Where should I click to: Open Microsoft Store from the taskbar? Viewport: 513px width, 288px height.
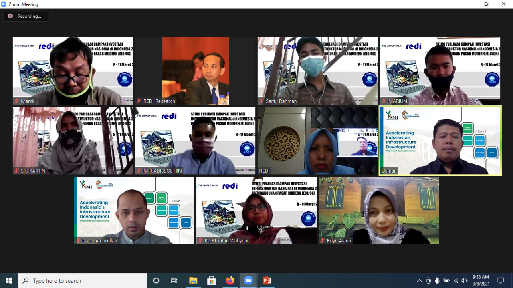212,280
